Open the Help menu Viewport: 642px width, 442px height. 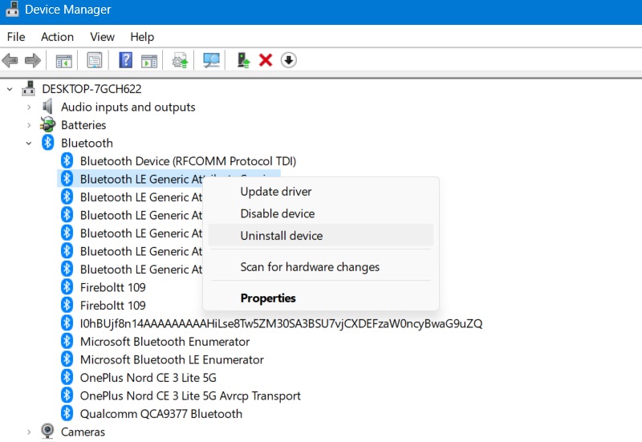click(x=142, y=37)
